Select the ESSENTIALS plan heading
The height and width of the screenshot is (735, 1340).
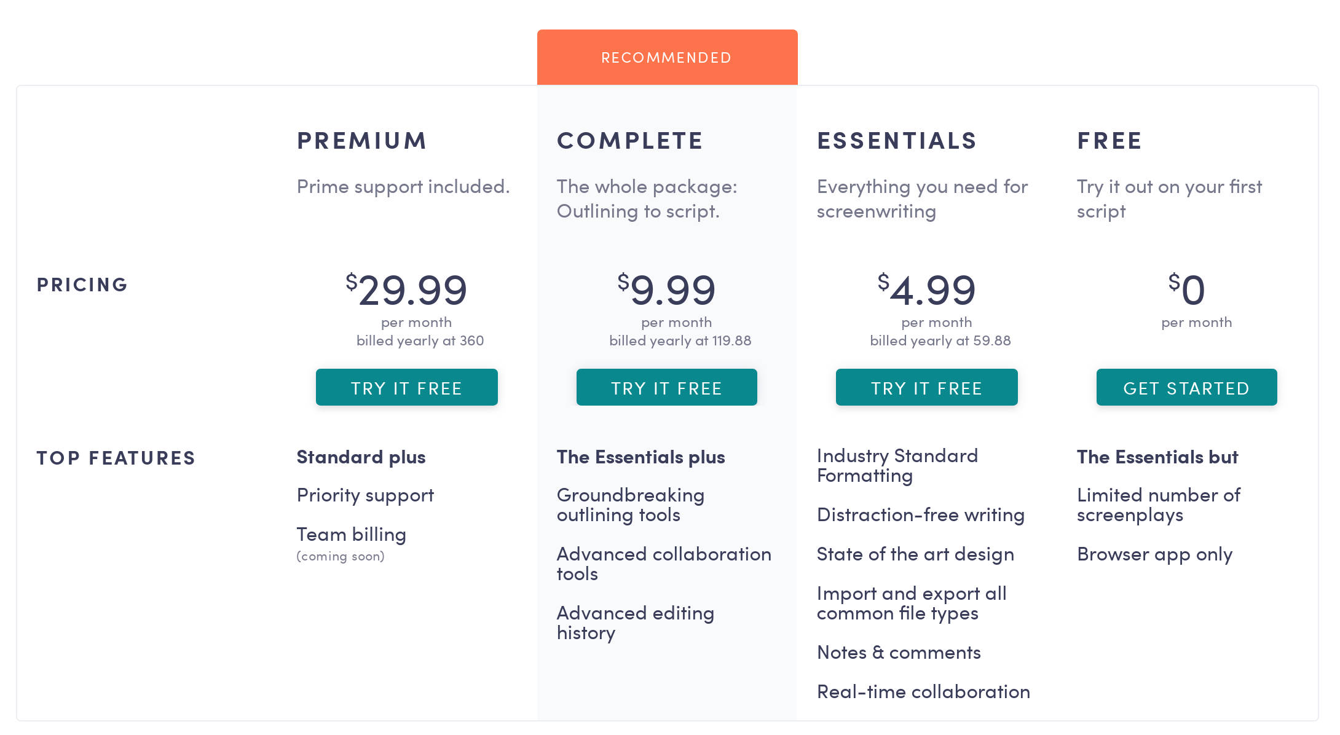896,140
